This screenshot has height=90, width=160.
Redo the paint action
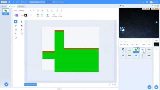tap(34, 10)
